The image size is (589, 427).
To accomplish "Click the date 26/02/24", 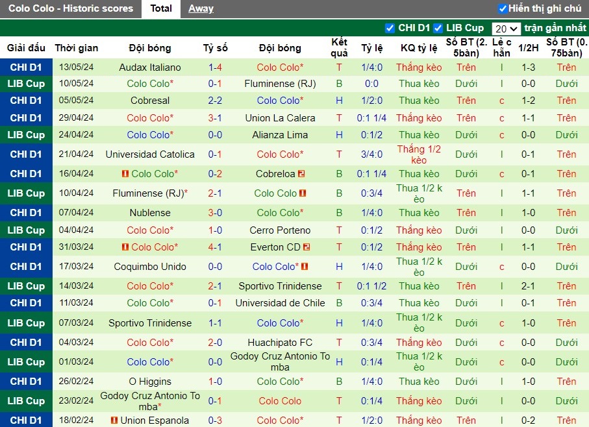I will pyautogui.click(x=76, y=381).
